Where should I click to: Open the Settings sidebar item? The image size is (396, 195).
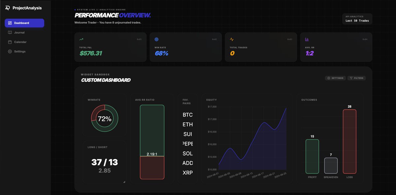(x=24, y=51)
